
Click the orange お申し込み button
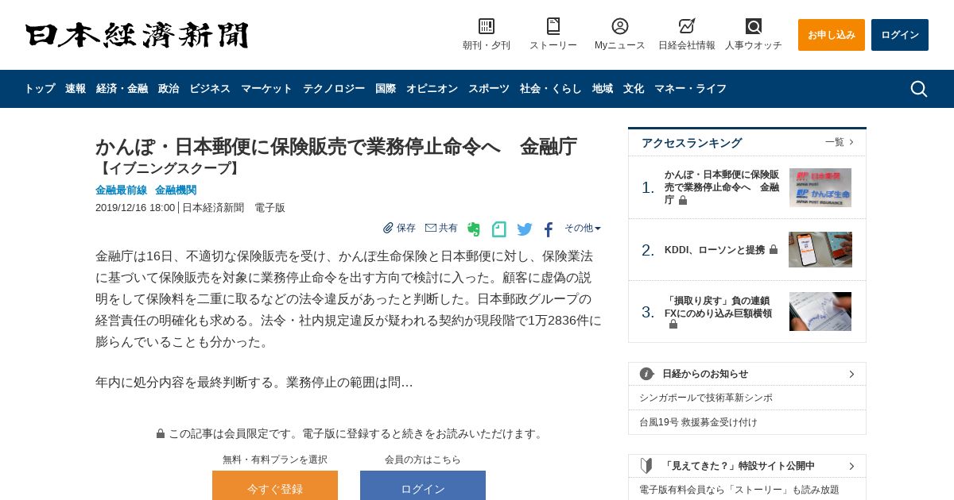(x=832, y=35)
